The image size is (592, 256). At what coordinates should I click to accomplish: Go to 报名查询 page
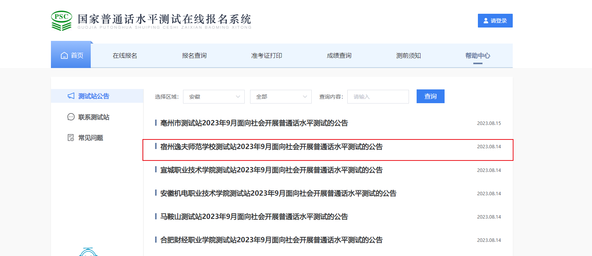click(194, 55)
